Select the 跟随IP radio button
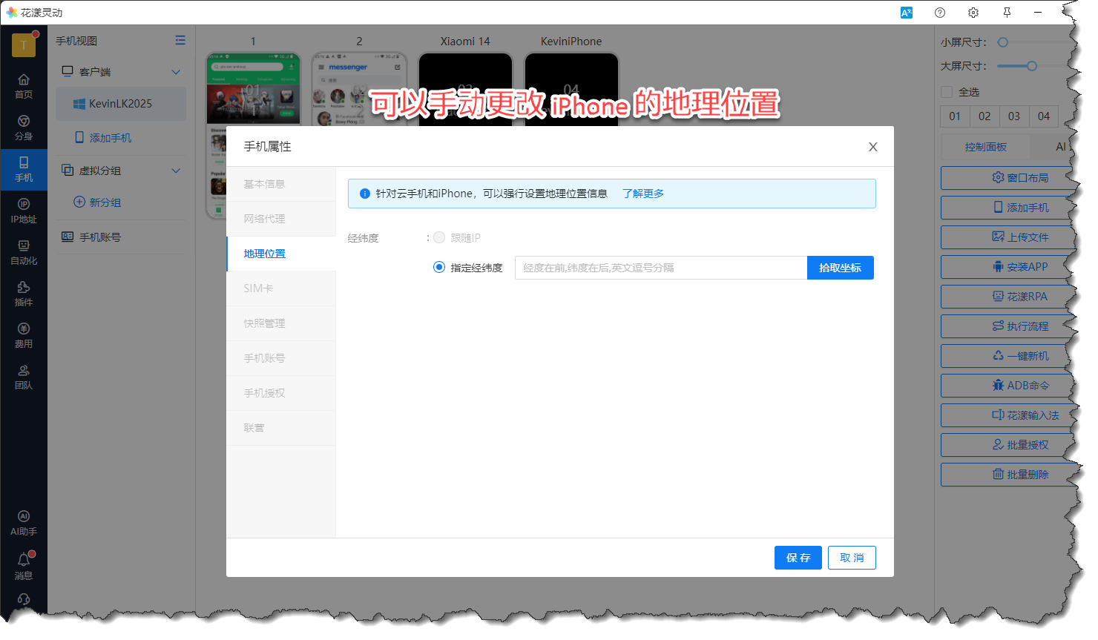1098x640 pixels. click(439, 237)
